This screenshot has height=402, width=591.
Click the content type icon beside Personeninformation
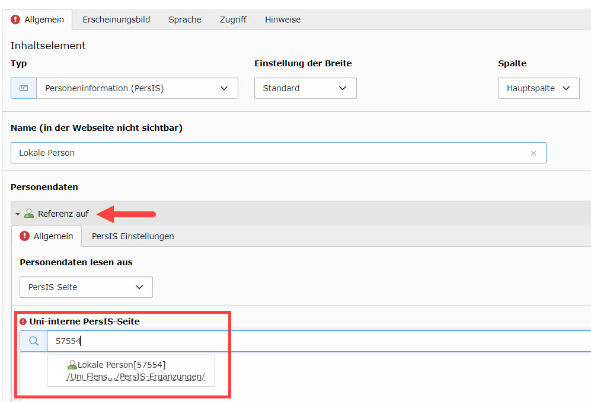pyautogui.click(x=24, y=88)
